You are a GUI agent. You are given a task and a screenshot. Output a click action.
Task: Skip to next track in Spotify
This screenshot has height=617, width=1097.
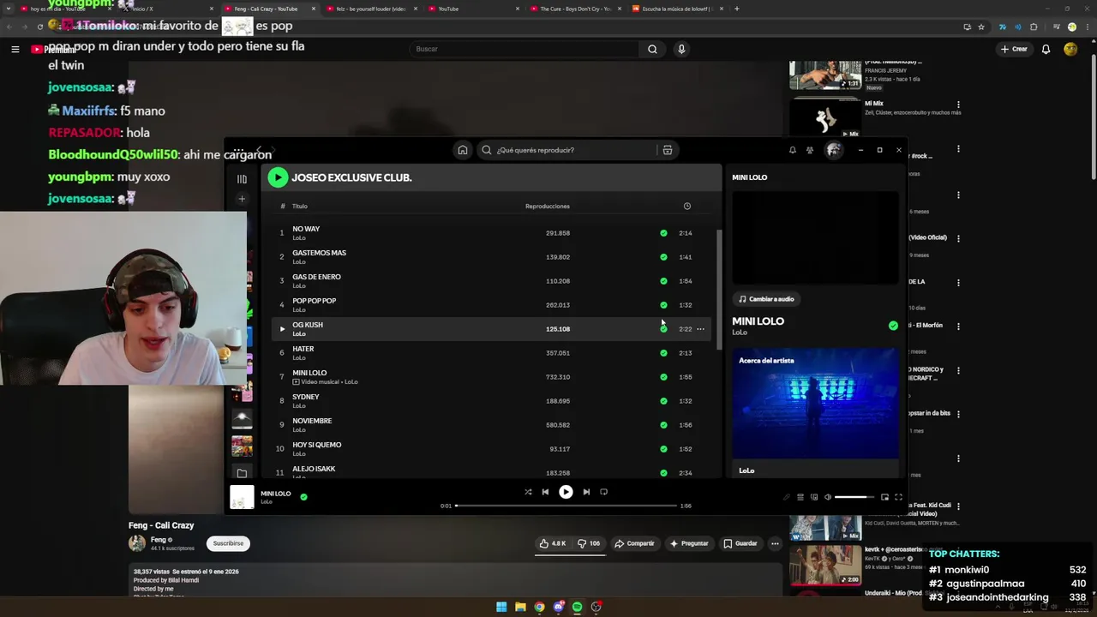point(586,492)
